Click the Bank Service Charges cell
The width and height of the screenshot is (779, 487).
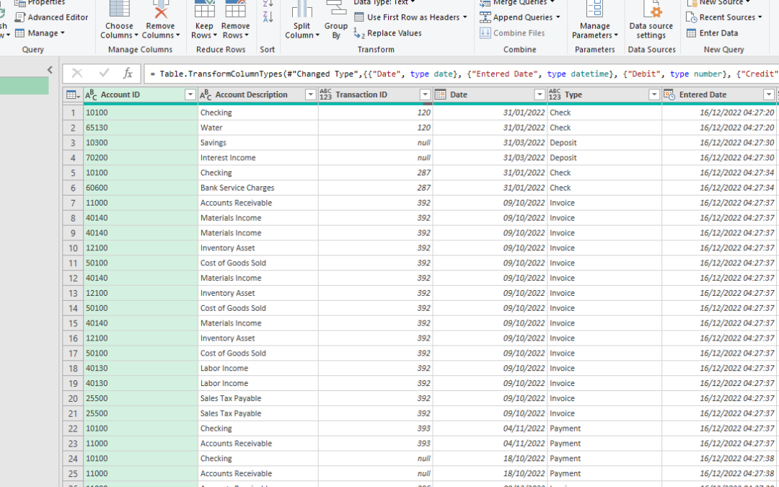(x=258, y=188)
